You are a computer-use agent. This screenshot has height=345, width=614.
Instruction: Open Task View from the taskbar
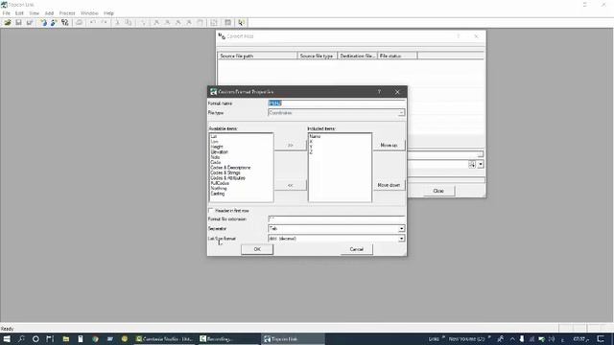pyautogui.click(x=50, y=338)
